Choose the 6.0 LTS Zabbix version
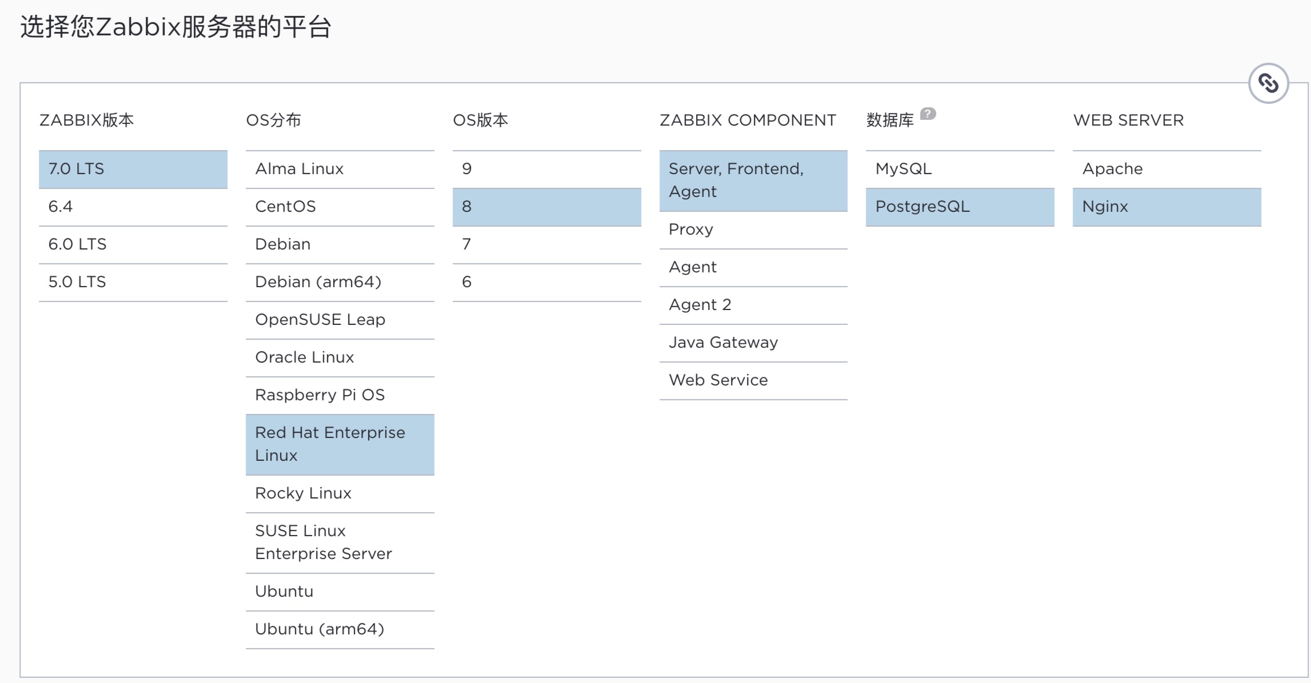The image size is (1311, 683). [133, 244]
